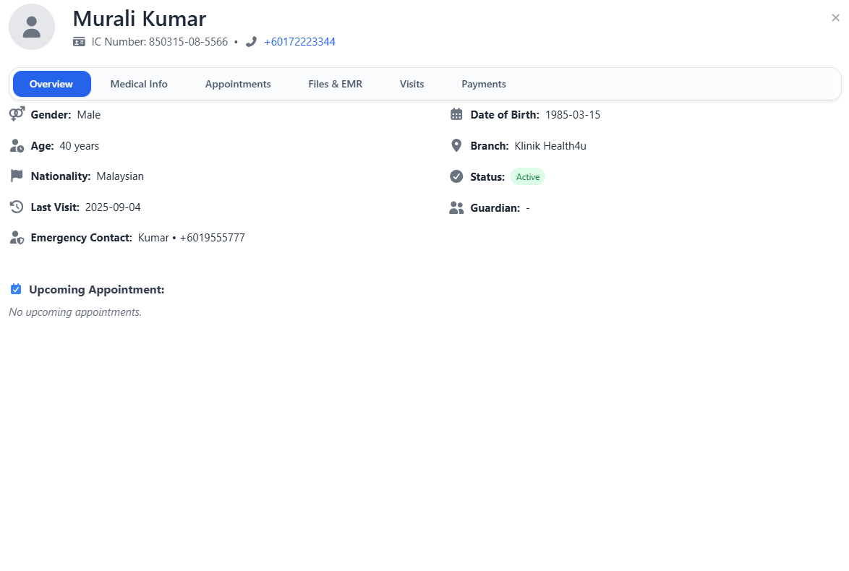Click the IC card icon near IC Number
Screen dimensions: 849x571
[x=79, y=41]
